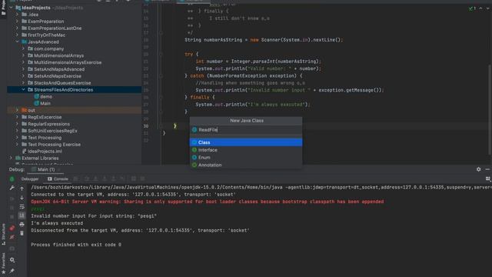Toggle soft-wrap in the console
The height and width of the screenshot is (277, 492).
coord(22,207)
